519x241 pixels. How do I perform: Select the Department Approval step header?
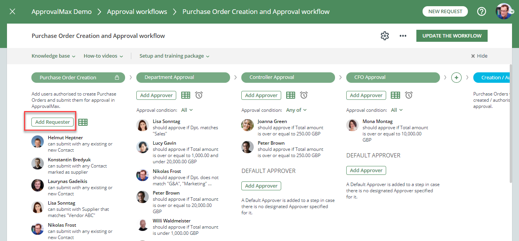tap(183, 77)
